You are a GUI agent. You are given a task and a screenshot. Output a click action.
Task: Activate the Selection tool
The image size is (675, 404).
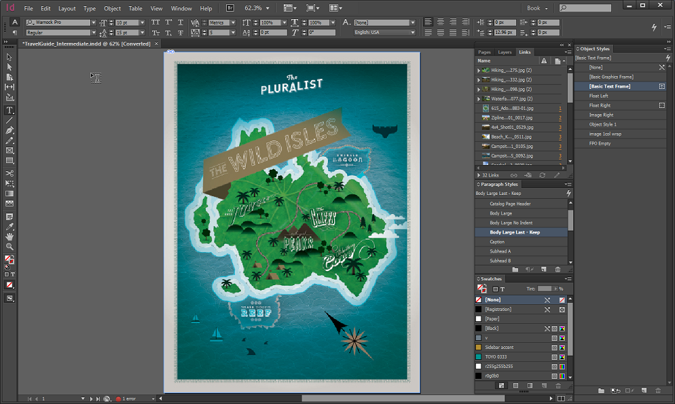pyautogui.click(x=10, y=58)
